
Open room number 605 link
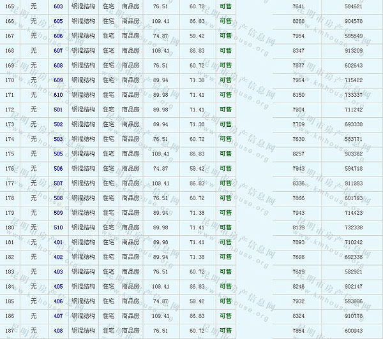pyautogui.click(x=58, y=21)
